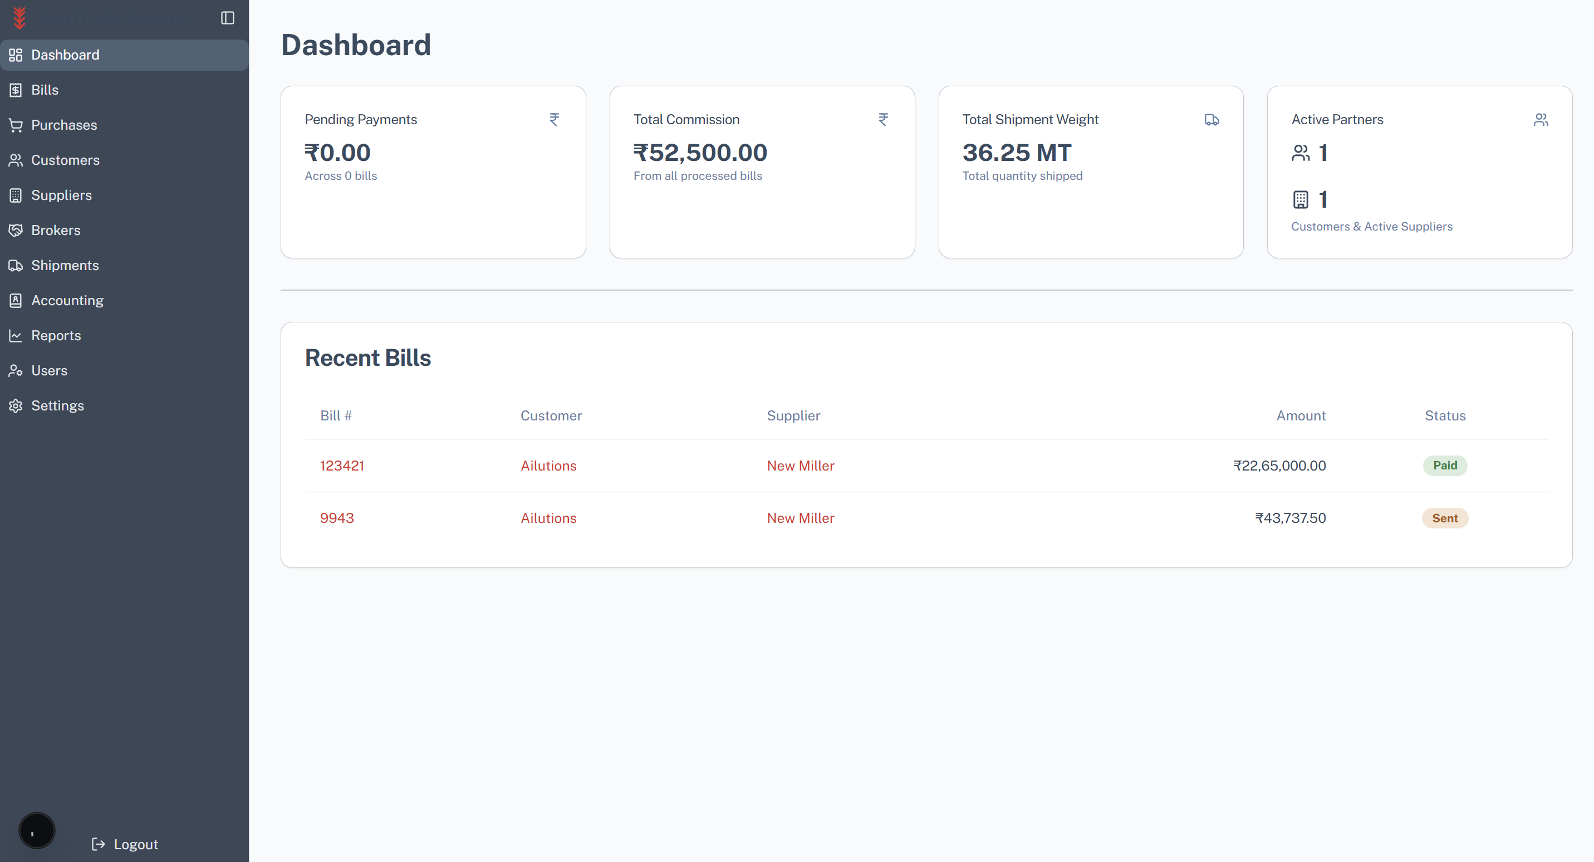Screen dimensions: 1594x862
Task: Click people icon in Active Partners header
Action: click(x=1541, y=119)
